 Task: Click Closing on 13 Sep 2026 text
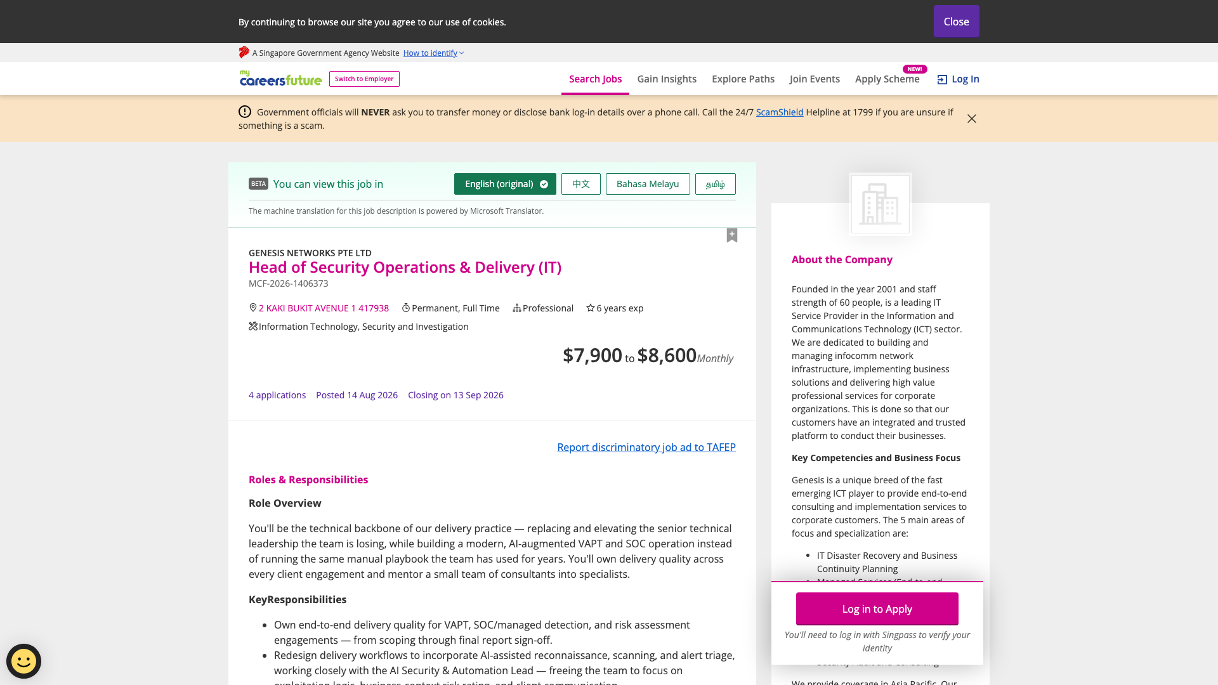click(455, 395)
